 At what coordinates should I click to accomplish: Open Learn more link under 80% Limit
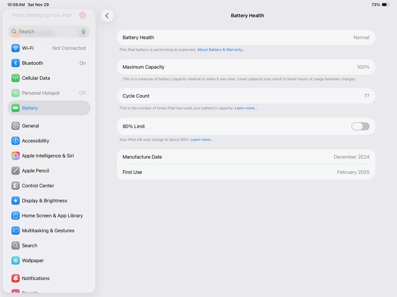(x=202, y=140)
